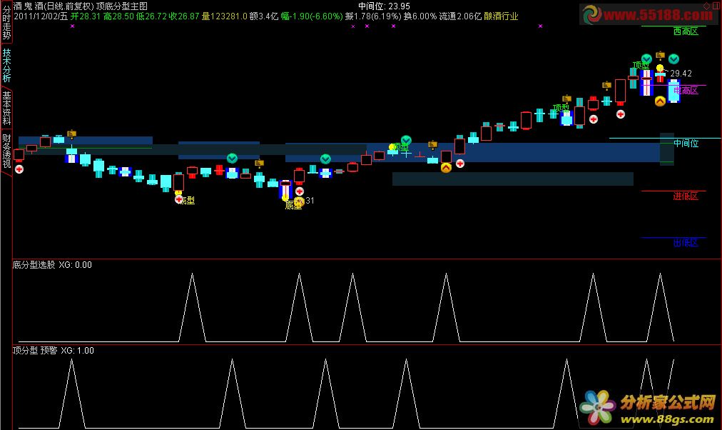Screen dimensions: 722x430
Task: Click the yellow dot marker beside 29.42
Action: (660, 68)
